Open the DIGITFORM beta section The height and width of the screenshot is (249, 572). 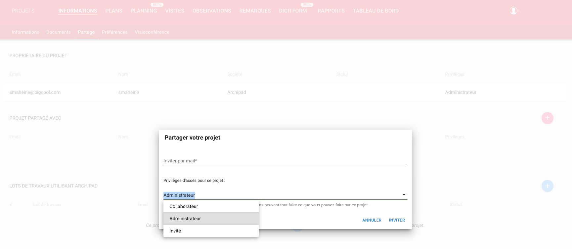293,11
